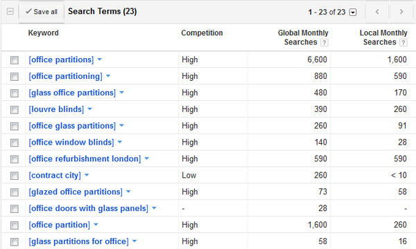Open the [glazed office partitions] keyword link
Screen dimensions: 416x249
coord(76,192)
